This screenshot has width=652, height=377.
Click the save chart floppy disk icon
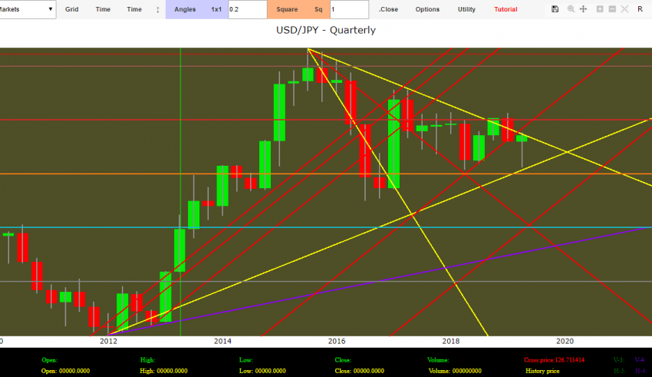(x=555, y=9)
